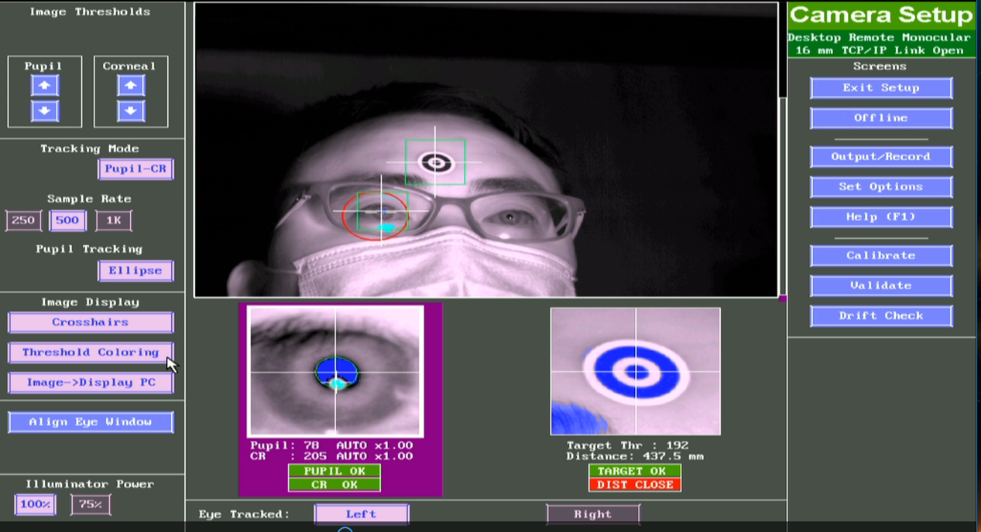Lower corneal threshold with down arrow
This screenshot has width=981, height=532.
131,111
